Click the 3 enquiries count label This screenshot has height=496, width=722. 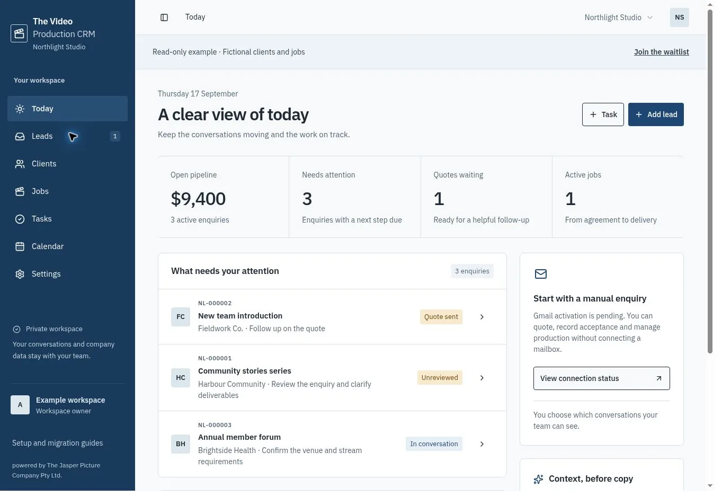click(472, 271)
